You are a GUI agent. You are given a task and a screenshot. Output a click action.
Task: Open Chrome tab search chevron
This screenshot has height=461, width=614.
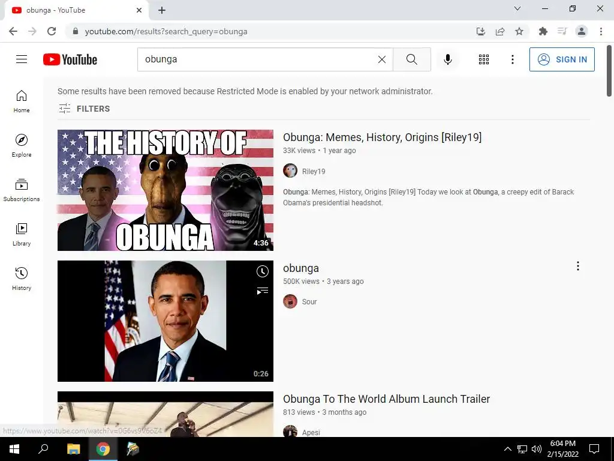[517, 8]
